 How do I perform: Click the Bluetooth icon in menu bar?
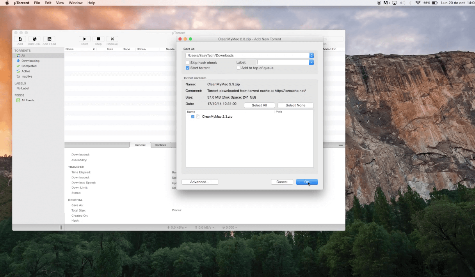(x=409, y=3)
